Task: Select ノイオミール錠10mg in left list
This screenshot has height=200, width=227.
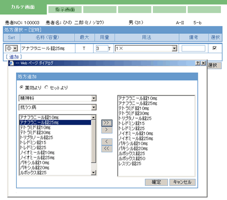Action: tap(55, 153)
